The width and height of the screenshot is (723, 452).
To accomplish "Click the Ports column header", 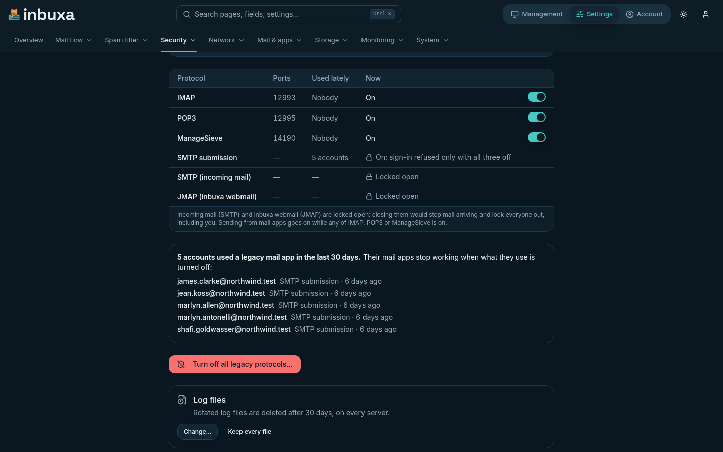I will coord(282,78).
